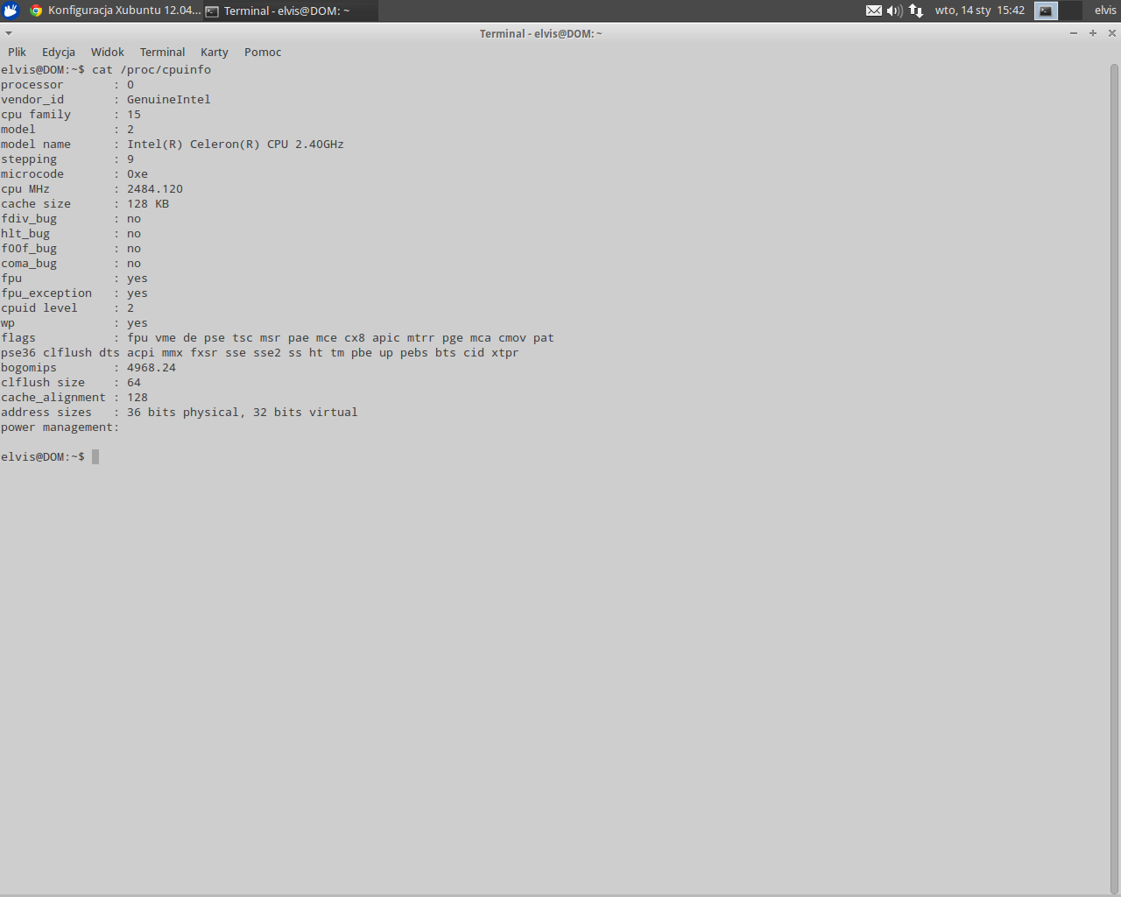1121x897 pixels.
Task: Click the Chrome icon in the taskbar
Action: (x=36, y=11)
